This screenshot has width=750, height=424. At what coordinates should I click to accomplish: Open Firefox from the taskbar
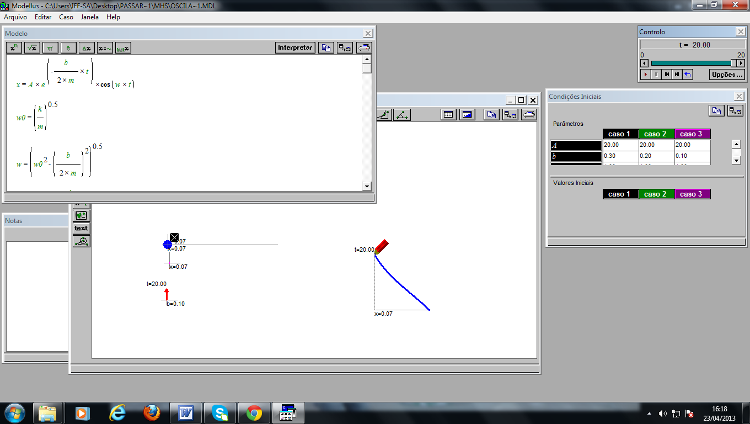tap(152, 412)
